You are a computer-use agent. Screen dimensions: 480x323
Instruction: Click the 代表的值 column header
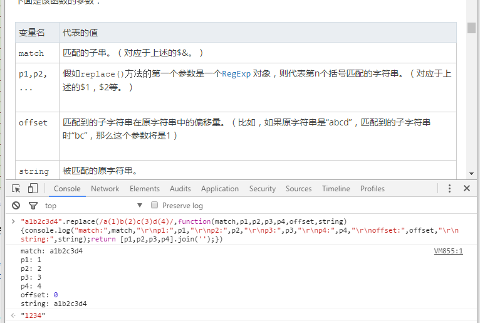pyautogui.click(x=258, y=32)
